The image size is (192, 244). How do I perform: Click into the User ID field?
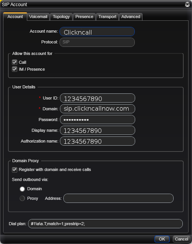[x=98, y=98]
